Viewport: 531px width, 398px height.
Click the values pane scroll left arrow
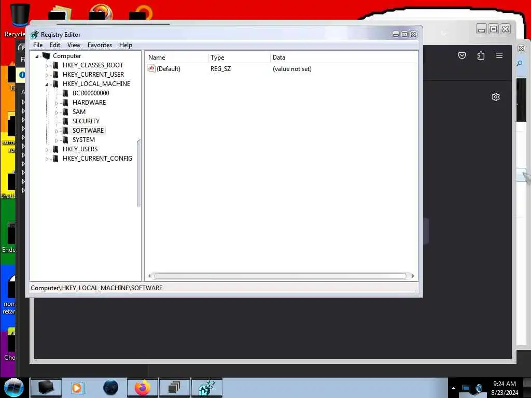point(149,276)
